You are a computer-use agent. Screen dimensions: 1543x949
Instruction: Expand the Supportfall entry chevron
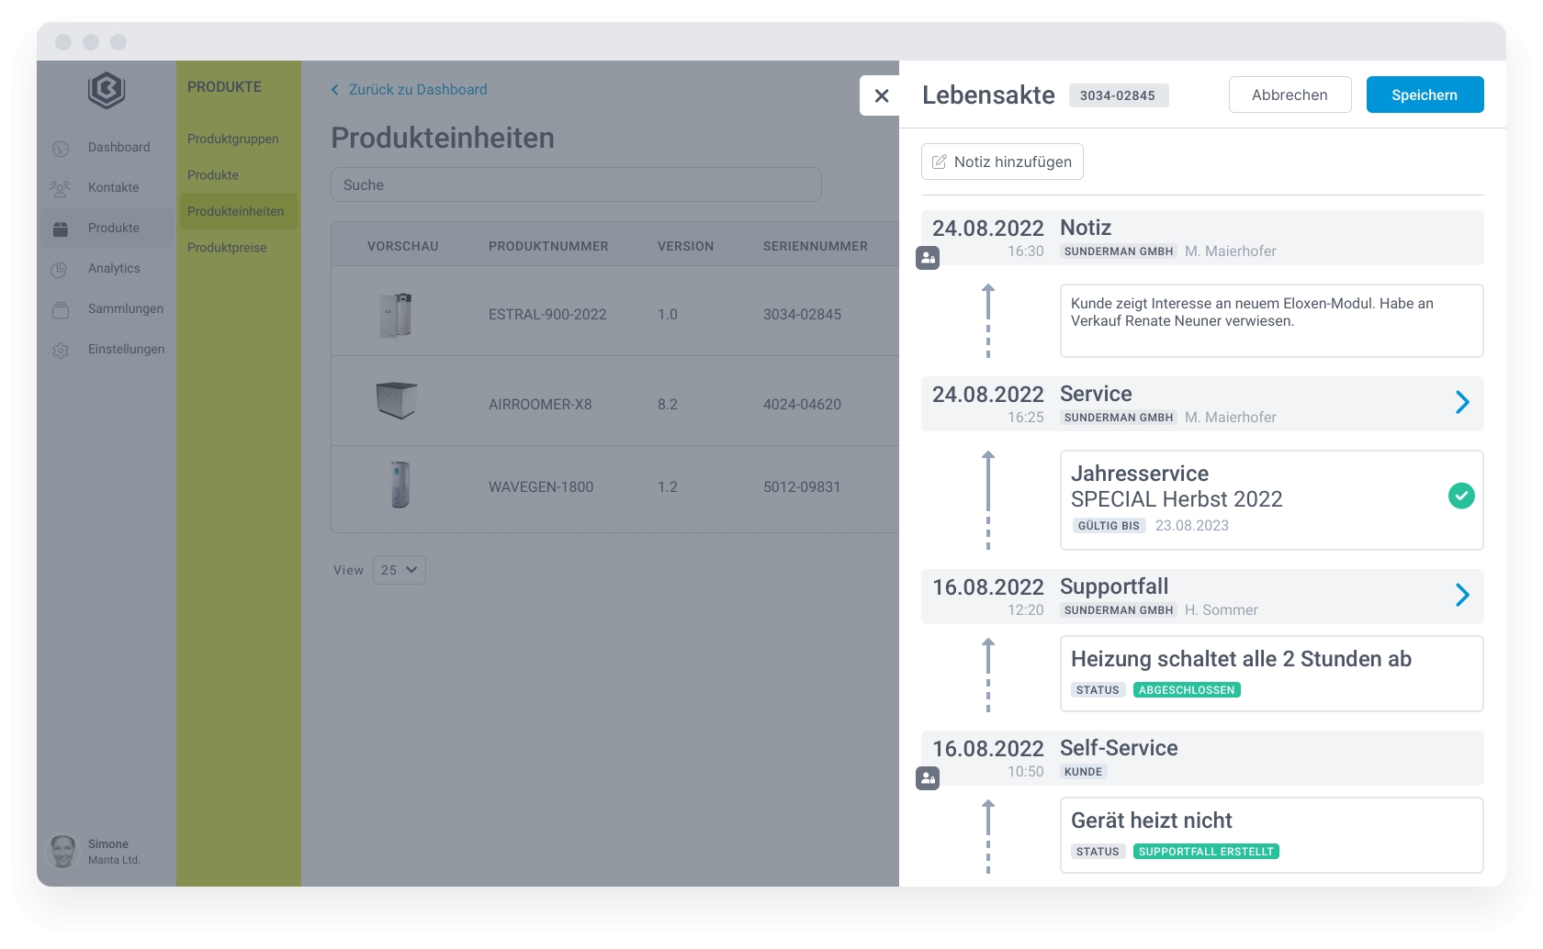pyautogui.click(x=1462, y=595)
